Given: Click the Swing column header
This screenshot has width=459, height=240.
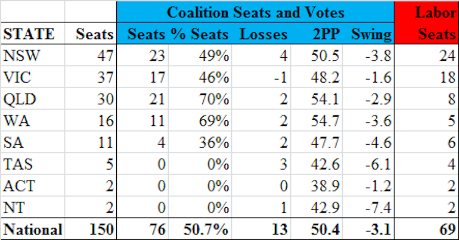Looking at the screenshot, I should click(371, 34).
